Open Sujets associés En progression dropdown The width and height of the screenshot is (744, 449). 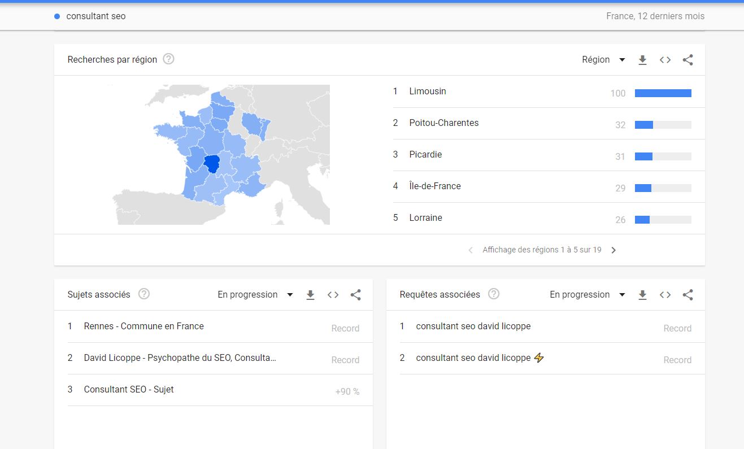[x=255, y=295]
